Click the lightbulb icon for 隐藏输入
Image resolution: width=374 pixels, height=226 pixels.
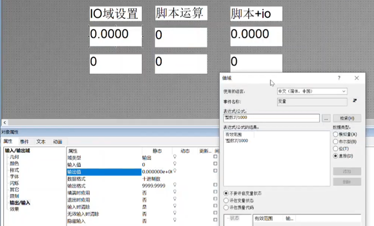point(174,220)
